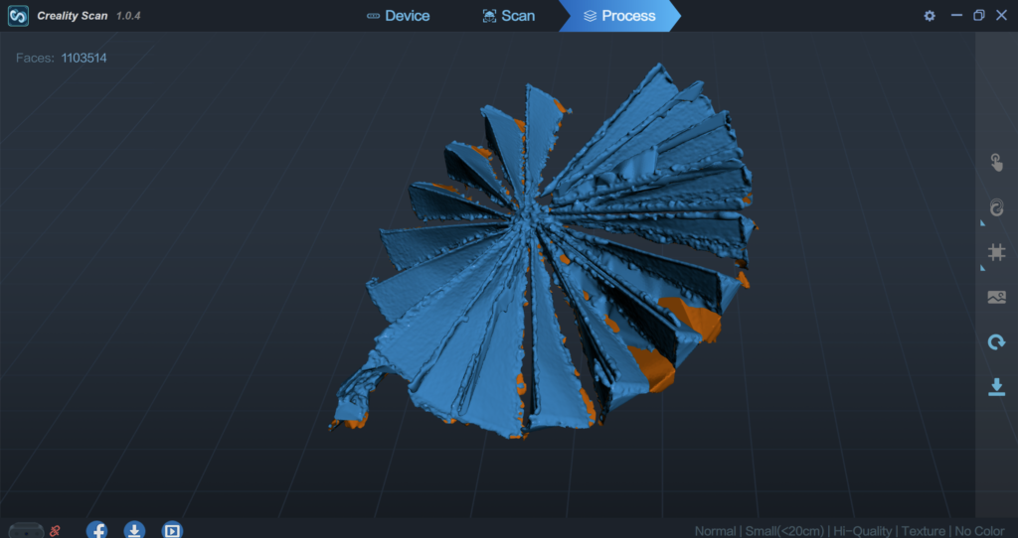Viewport: 1018px width, 538px height.
Task: Click the spiral smoothing tool icon
Action: [x=996, y=207]
